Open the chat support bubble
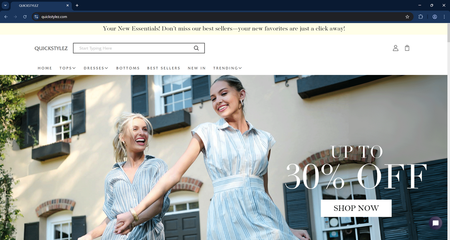Screen dimensions: 450x240 [x=435, y=223]
